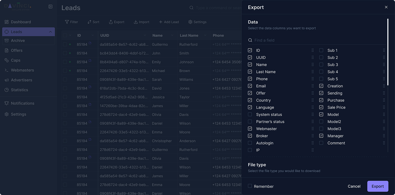Image resolution: width=395 pixels, height=195 pixels.
Task: Enable the System status checkbox
Action: pyautogui.click(x=250, y=114)
